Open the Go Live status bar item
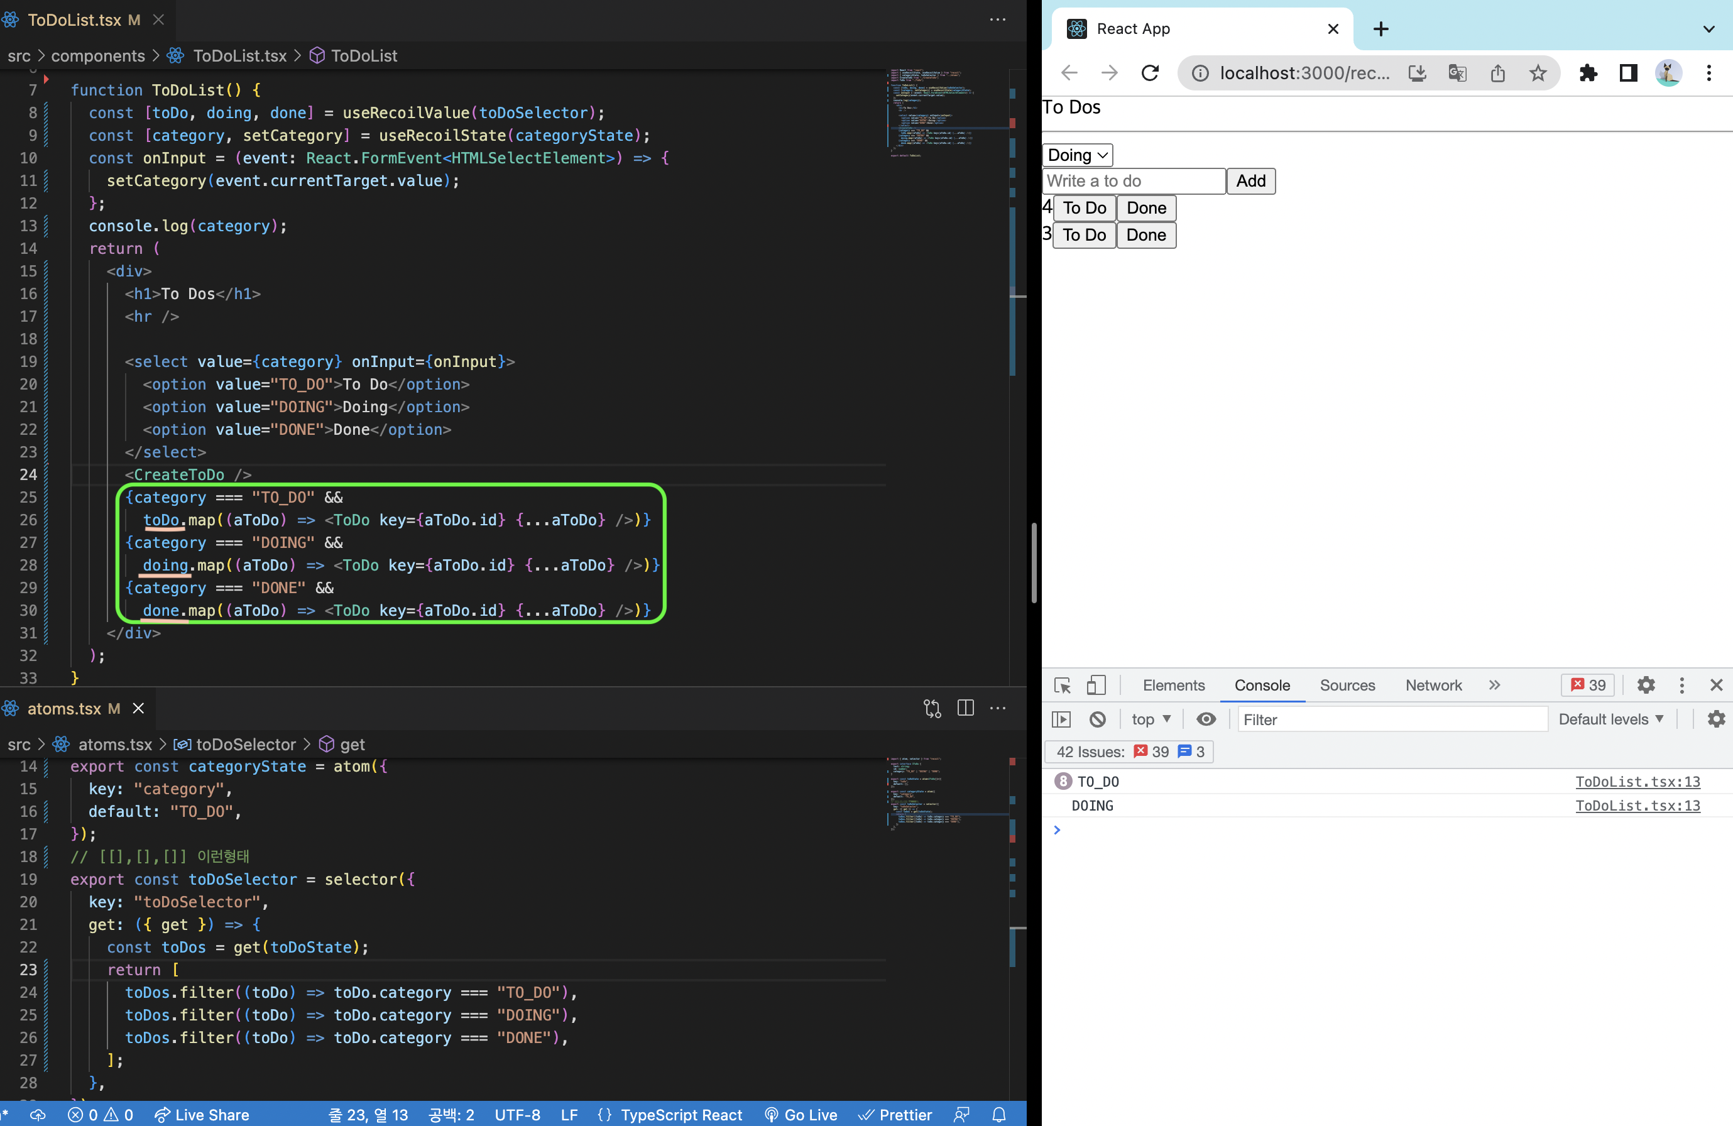This screenshot has height=1126, width=1733. [x=801, y=1114]
